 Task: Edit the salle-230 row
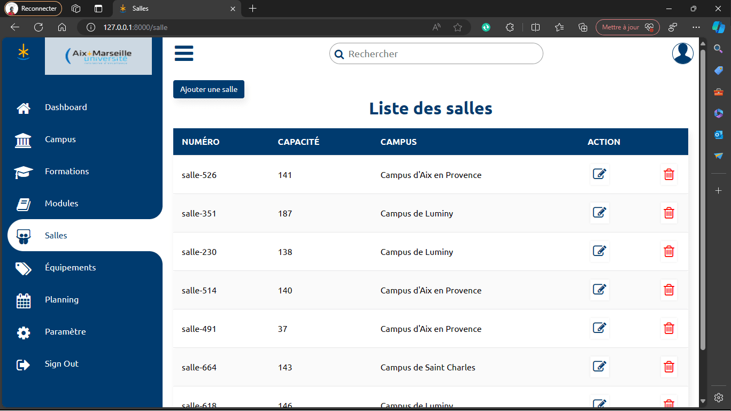[599, 251]
